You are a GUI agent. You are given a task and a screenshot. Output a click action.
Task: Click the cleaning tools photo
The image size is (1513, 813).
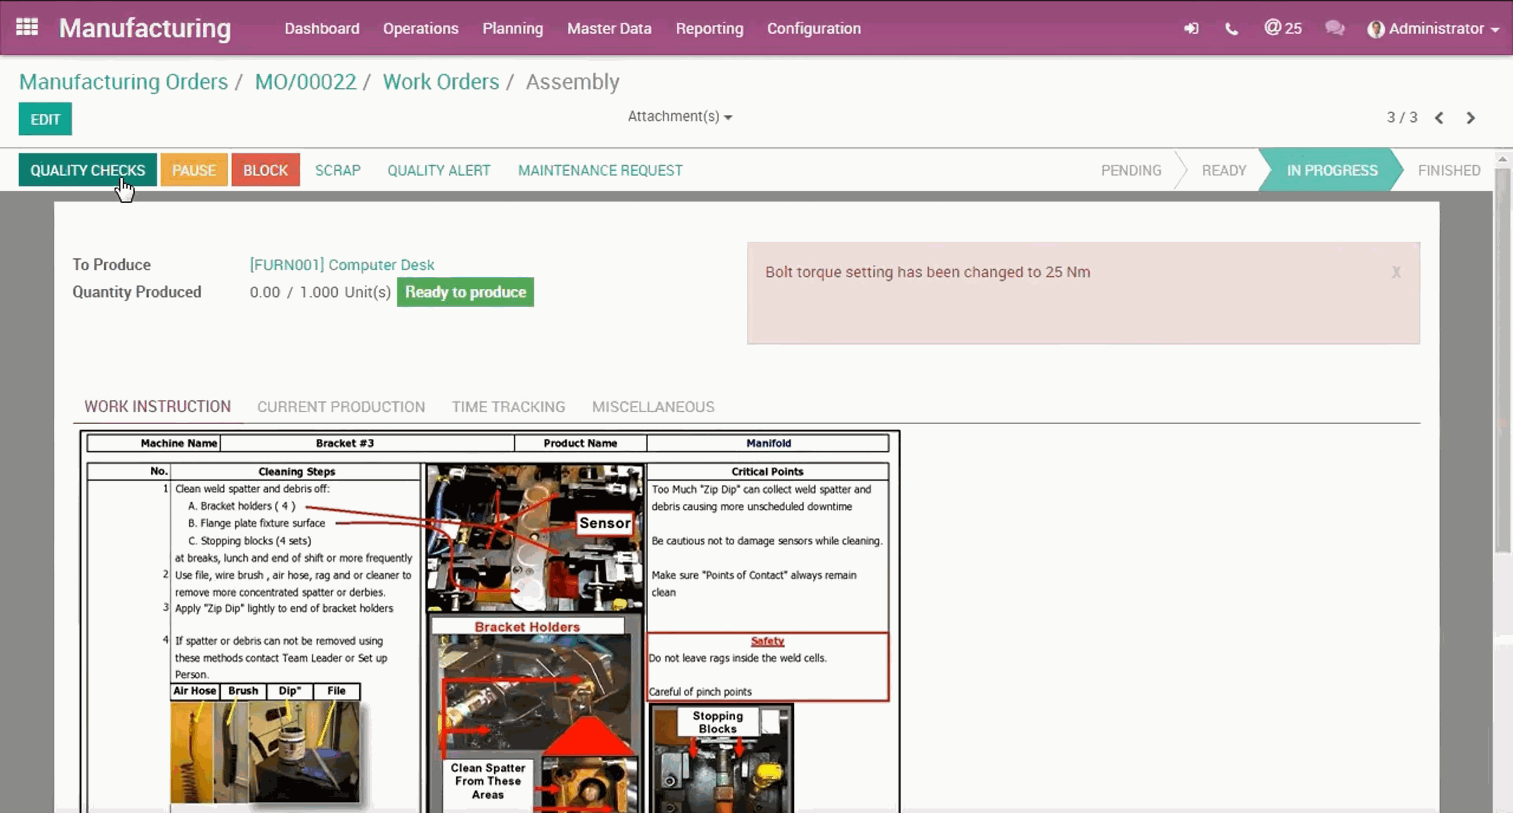265,752
